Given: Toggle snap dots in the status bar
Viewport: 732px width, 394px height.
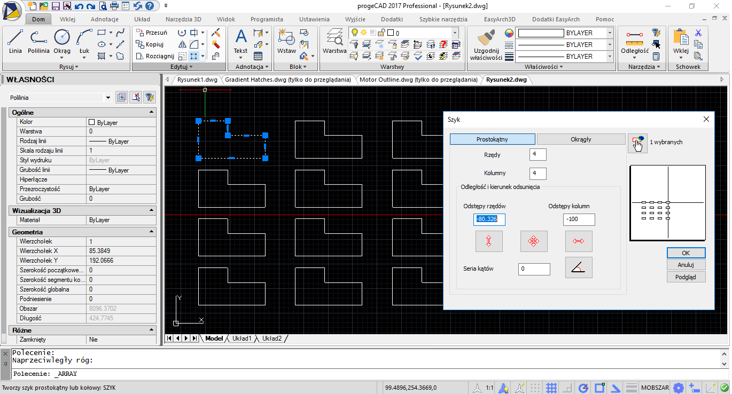Looking at the screenshot, I should pos(535,388).
